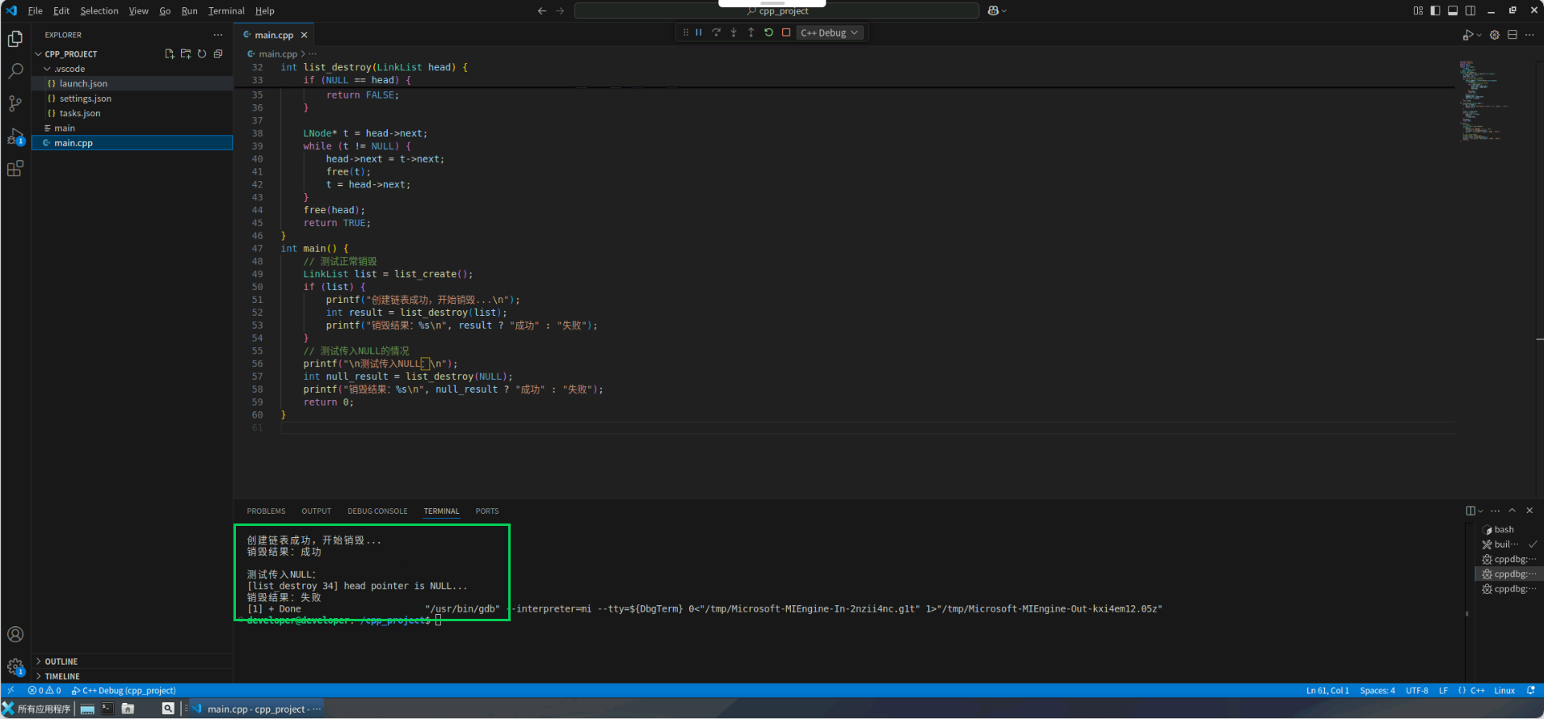Collapse the CPP_PROJECT folder section
Screen dimensions: 1544x719
70,54
